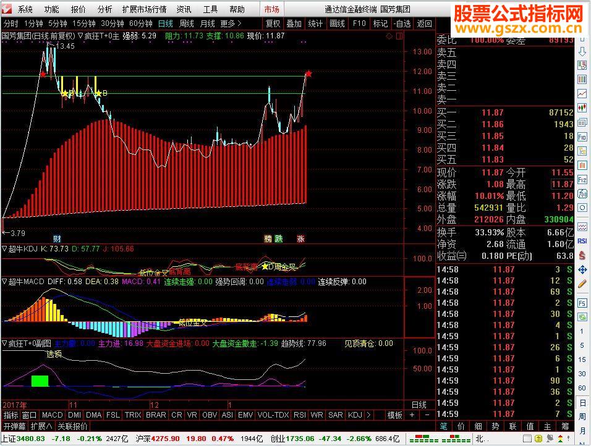591x446 pixels.
Task: Open the f(x) formula manager icon
Action: coord(582,194)
